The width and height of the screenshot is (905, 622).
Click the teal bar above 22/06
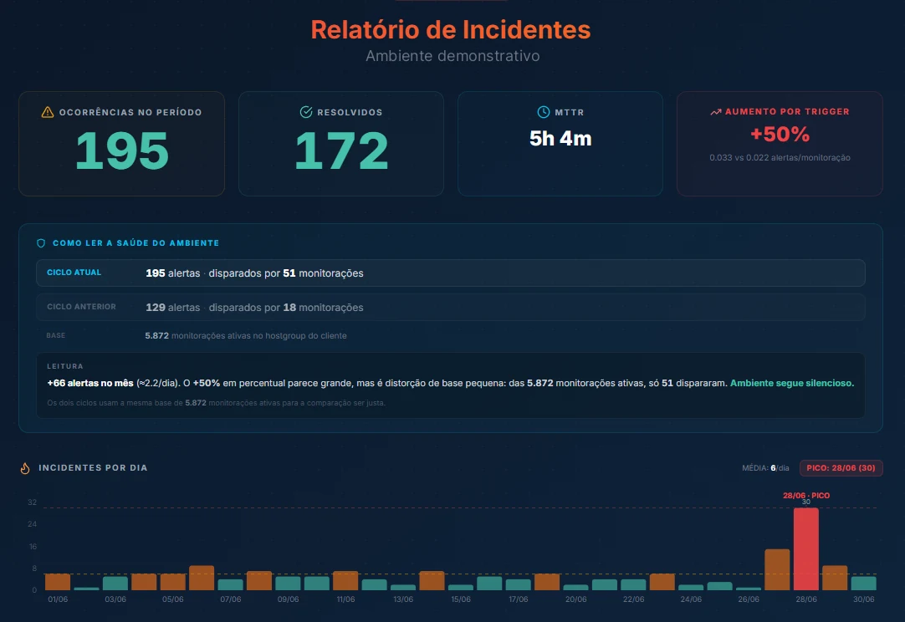click(x=633, y=584)
